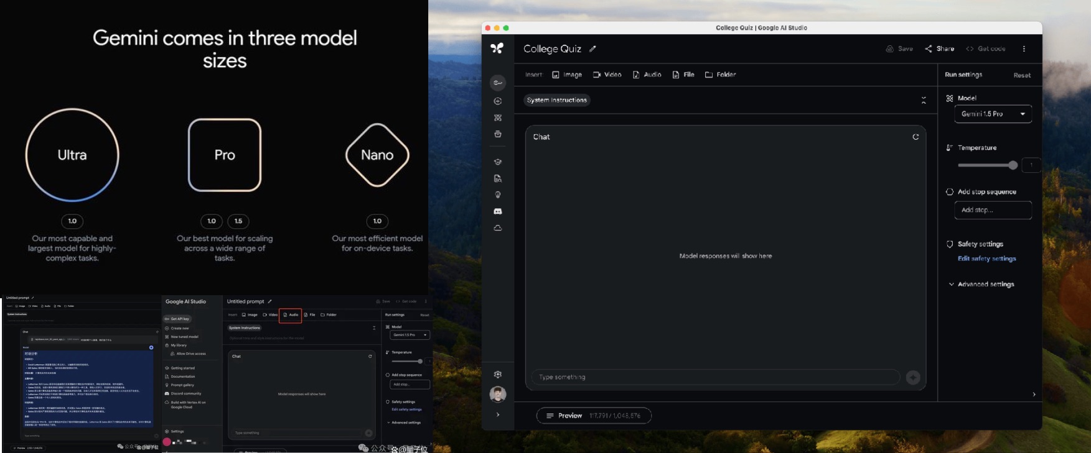Open the Edit safety settings link

pos(986,259)
